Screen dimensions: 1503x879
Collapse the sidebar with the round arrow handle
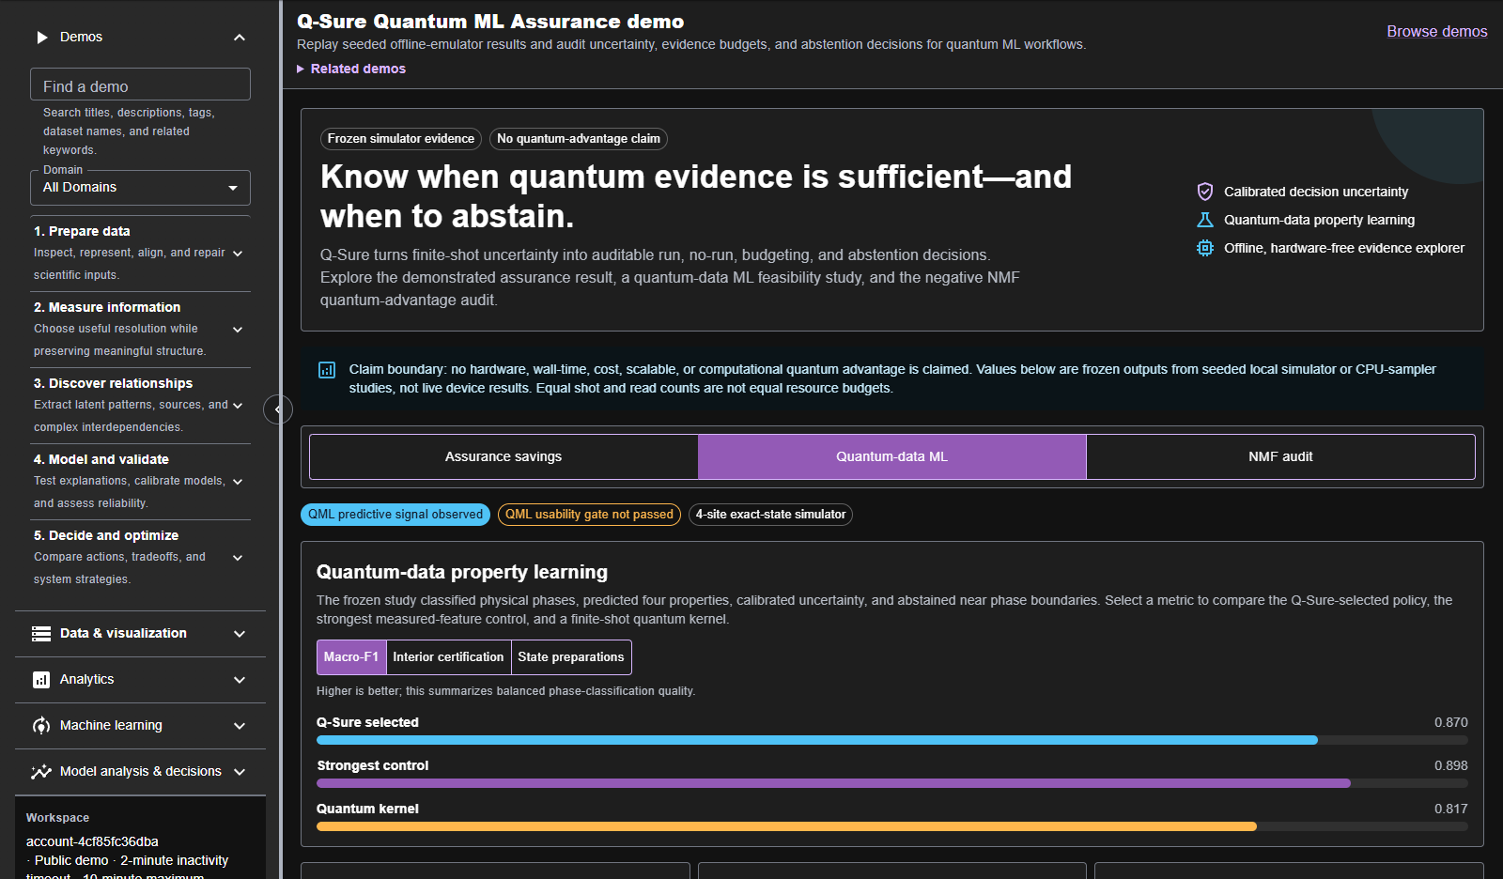[x=277, y=409]
